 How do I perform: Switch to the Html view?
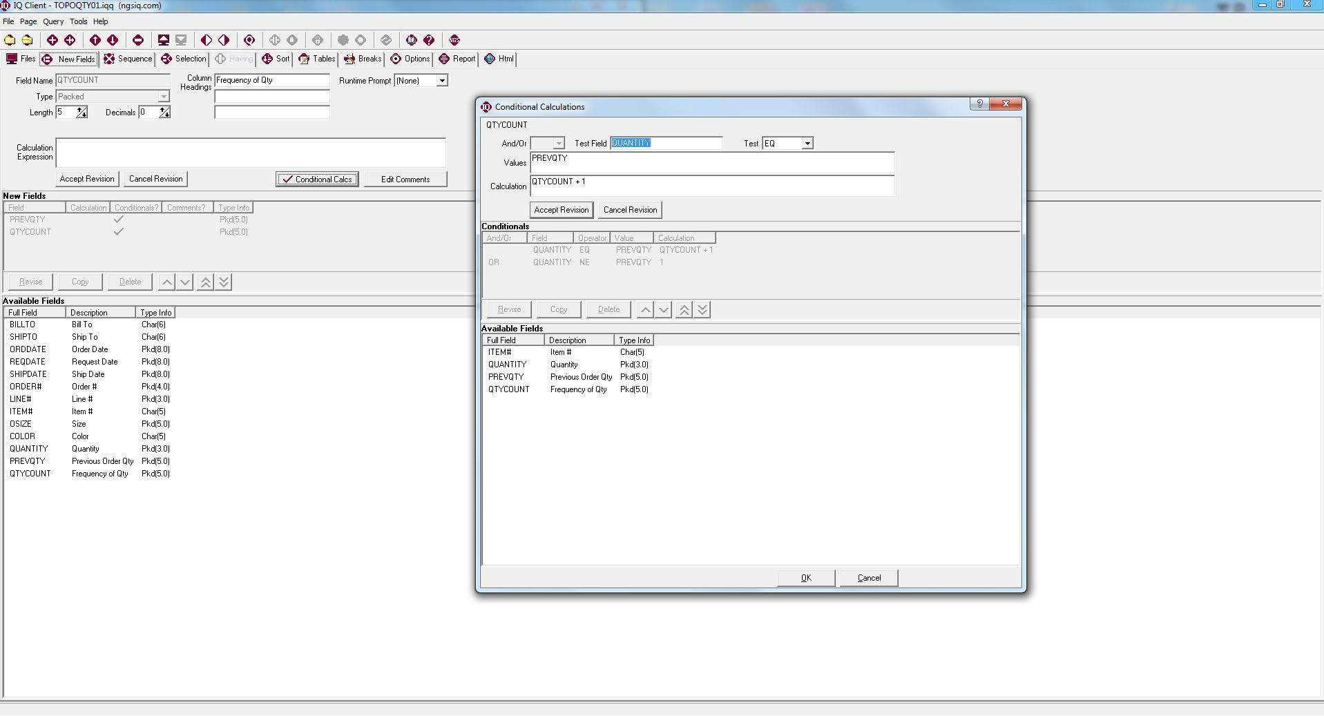pyautogui.click(x=498, y=59)
